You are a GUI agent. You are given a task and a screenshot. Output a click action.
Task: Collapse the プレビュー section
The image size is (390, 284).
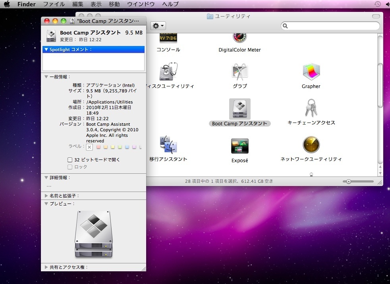(46, 203)
